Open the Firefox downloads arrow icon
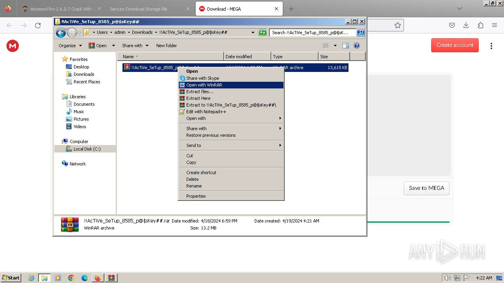 click(466, 25)
